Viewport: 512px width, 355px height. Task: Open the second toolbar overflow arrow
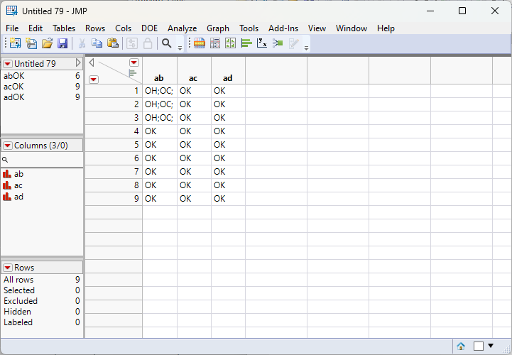pyautogui.click(x=306, y=48)
